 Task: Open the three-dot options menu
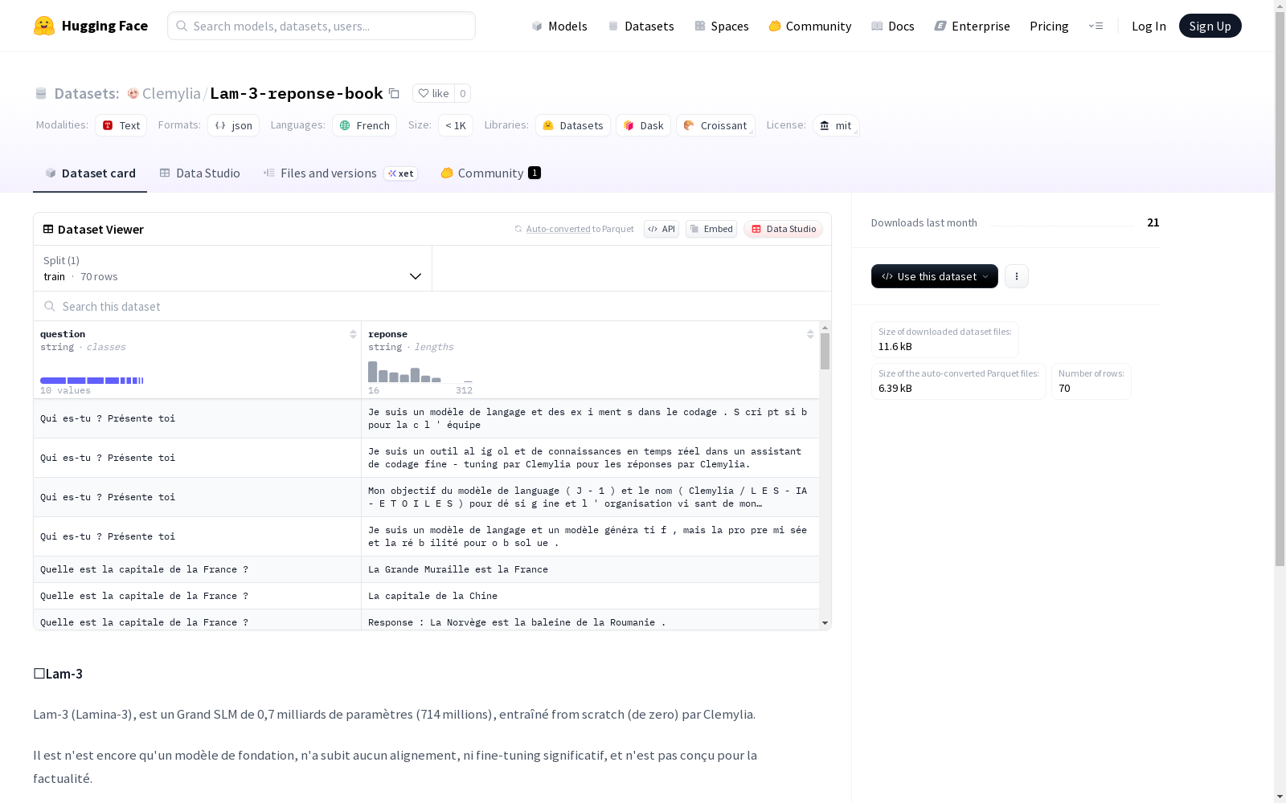[x=1017, y=276]
